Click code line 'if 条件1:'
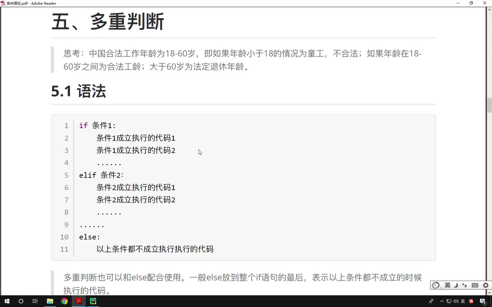This screenshot has height=307, width=492. (x=98, y=125)
